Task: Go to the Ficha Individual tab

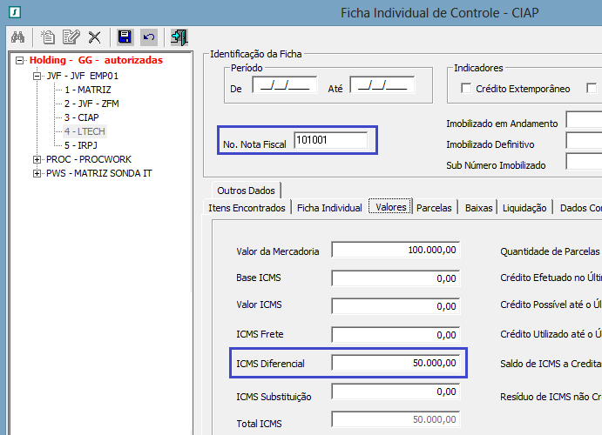Action: 329,208
